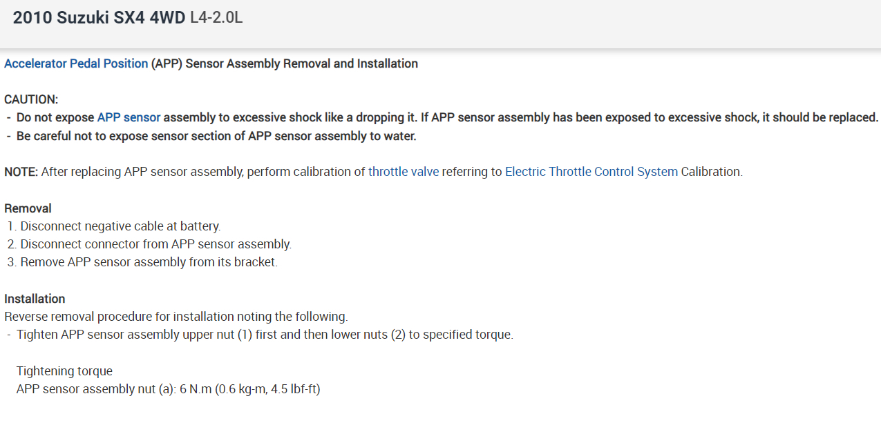Follow the throttle valve link
Viewport: 881px width, 425px height.
tap(403, 172)
